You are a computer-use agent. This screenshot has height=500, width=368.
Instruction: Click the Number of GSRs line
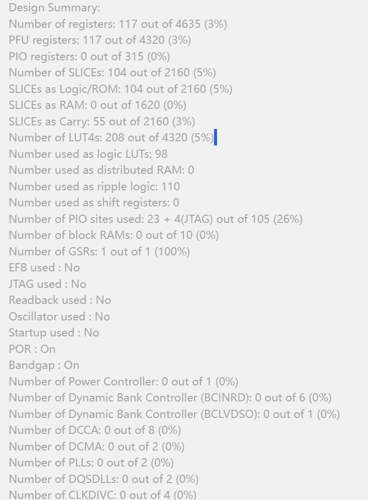pyautogui.click(x=99, y=252)
